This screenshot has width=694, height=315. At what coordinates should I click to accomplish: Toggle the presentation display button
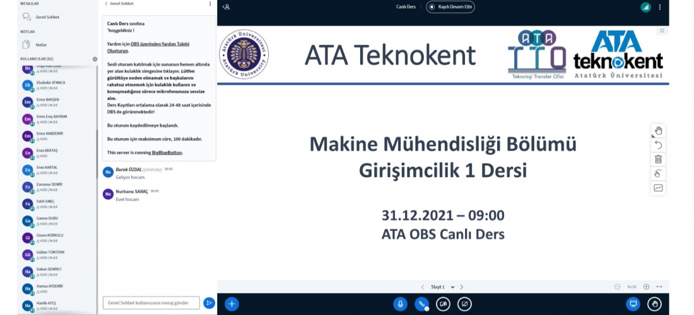click(x=633, y=304)
